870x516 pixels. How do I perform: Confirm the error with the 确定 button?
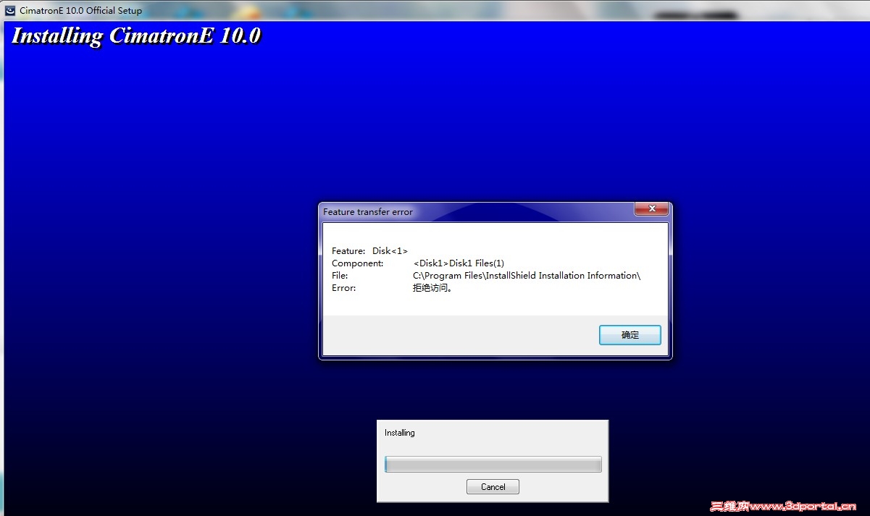point(630,335)
